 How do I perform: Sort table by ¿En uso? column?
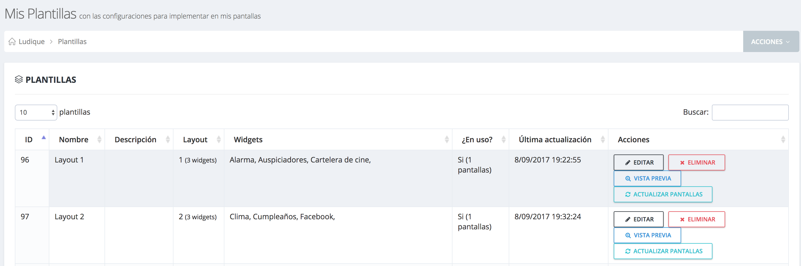pyautogui.click(x=480, y=139)
